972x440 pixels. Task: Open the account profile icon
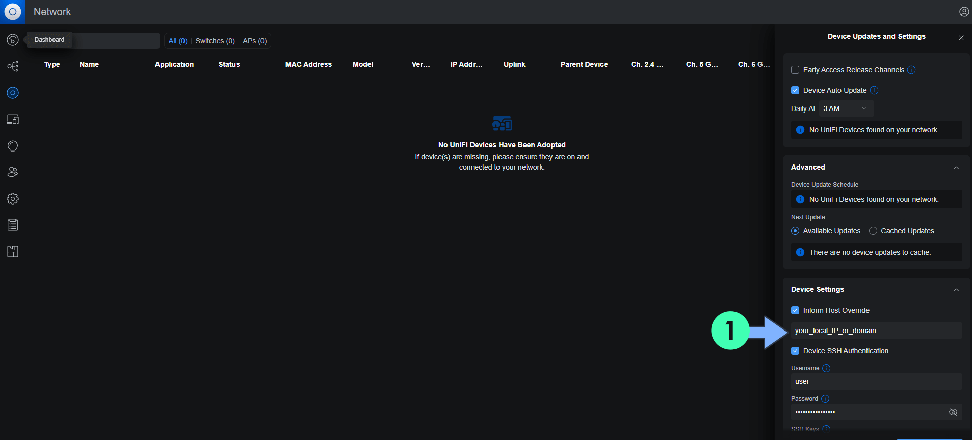click(x=964, y=12)
